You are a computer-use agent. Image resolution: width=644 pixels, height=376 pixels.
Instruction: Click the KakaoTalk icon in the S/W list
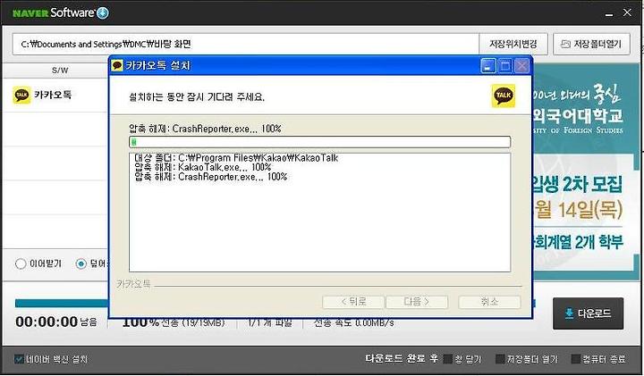21,96
